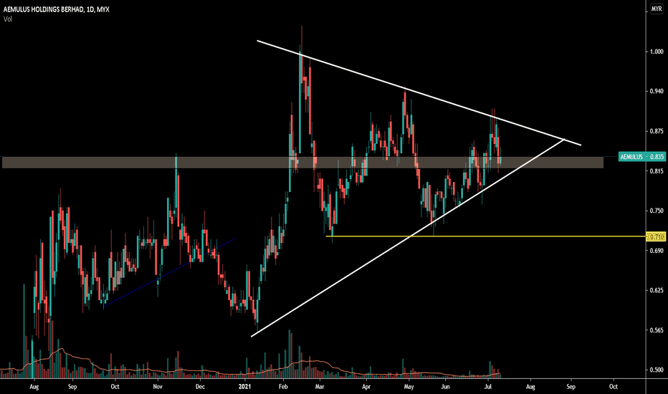The image size is (668, 394).
Task: Click the Feb date label
Action: (x=283, y=387)
